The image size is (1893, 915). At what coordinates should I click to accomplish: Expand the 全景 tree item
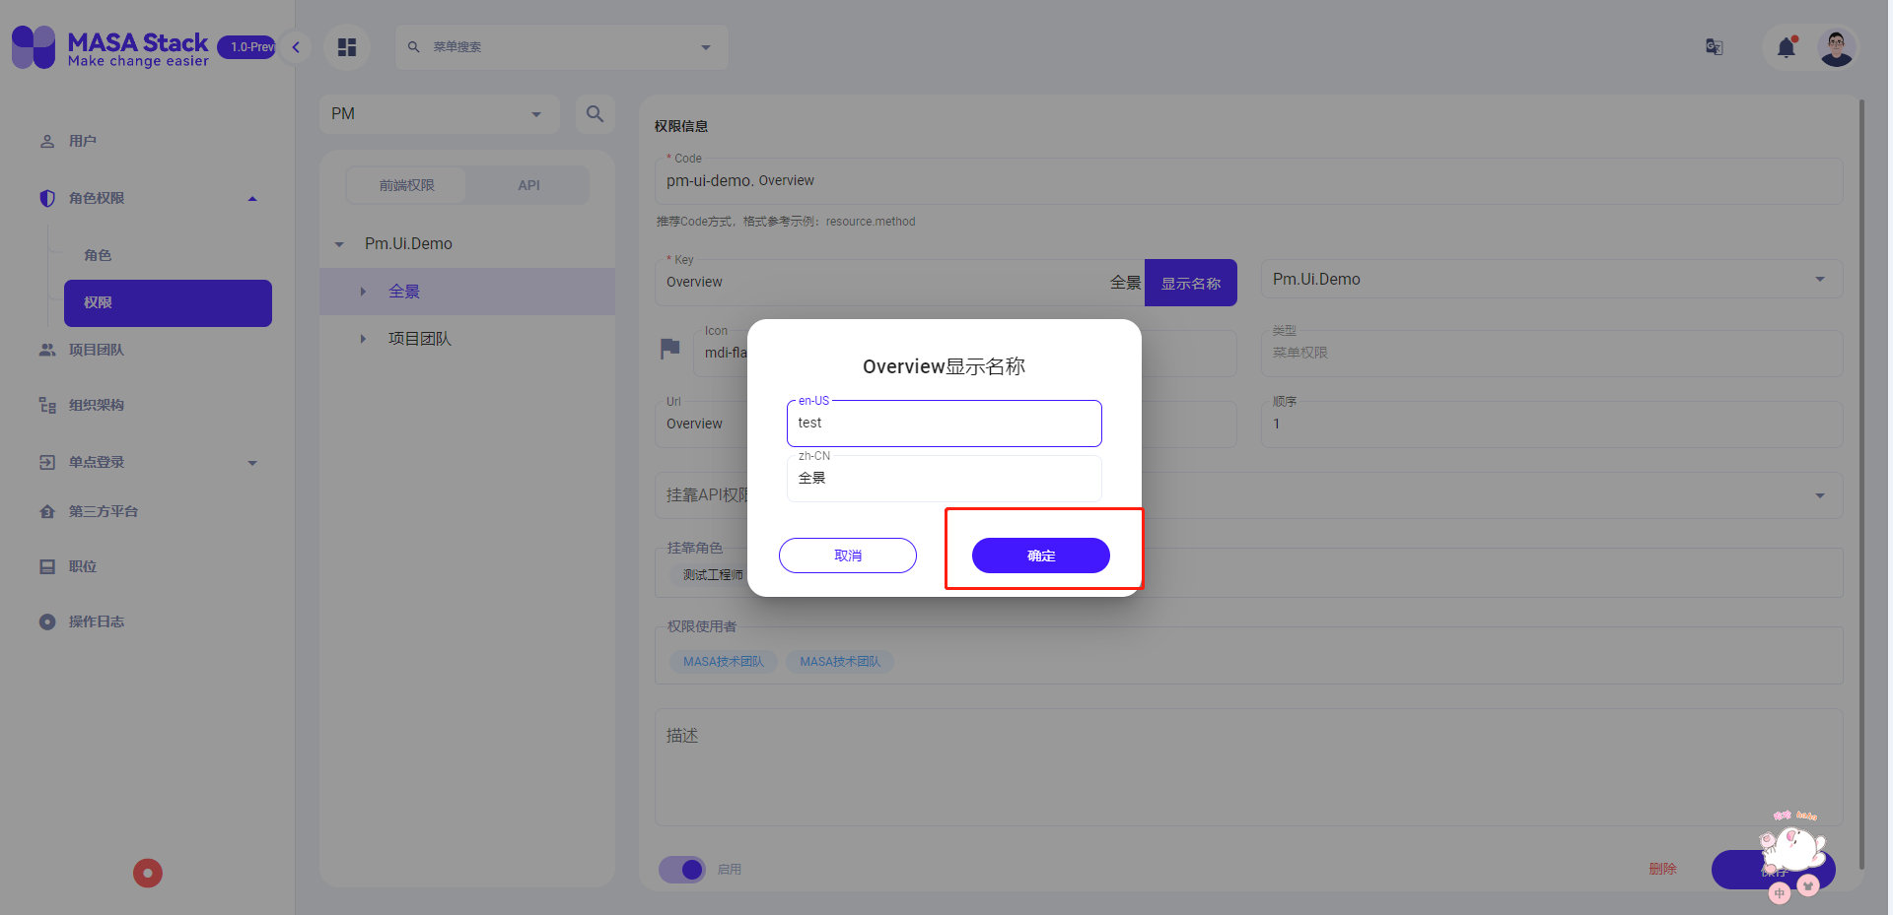point(363,292)
